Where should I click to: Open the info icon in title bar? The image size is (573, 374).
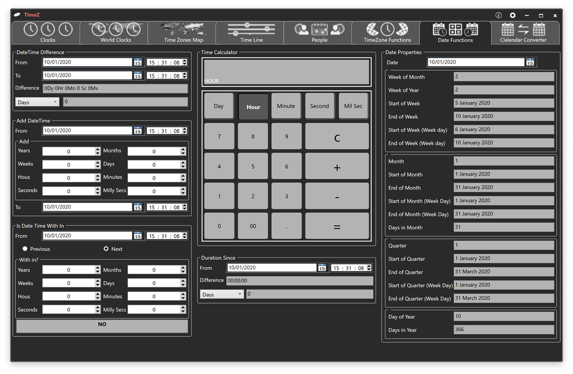pos(498,15)
